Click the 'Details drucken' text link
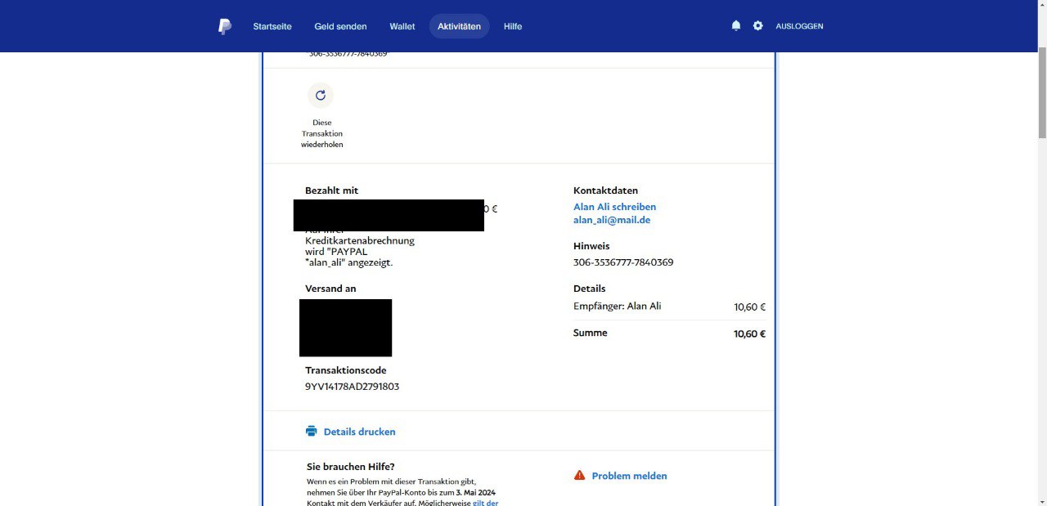This screenshot has height=506, width=1047. click(359, 432)
